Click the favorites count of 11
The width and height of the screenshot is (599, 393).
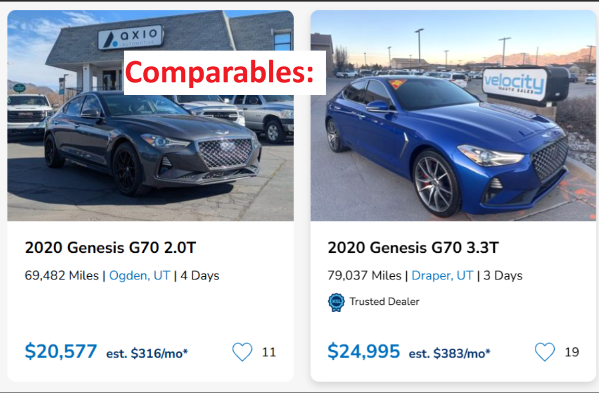pos(269,352)
